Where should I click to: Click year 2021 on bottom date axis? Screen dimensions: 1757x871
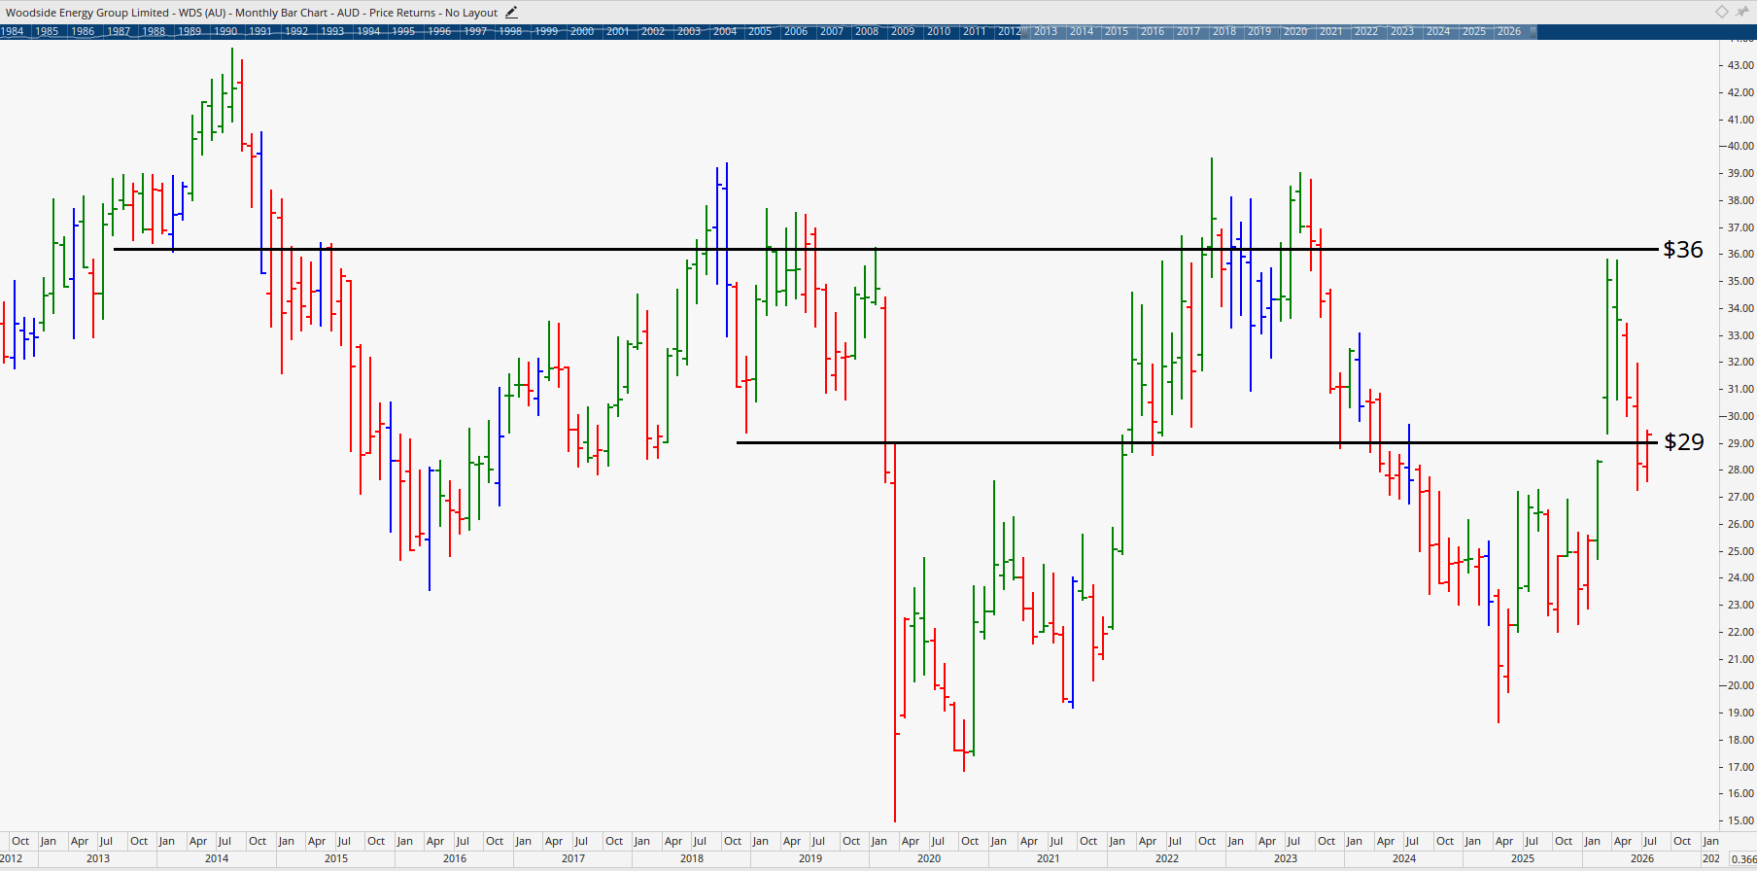pyautogui.click(x=1048, y=858)
